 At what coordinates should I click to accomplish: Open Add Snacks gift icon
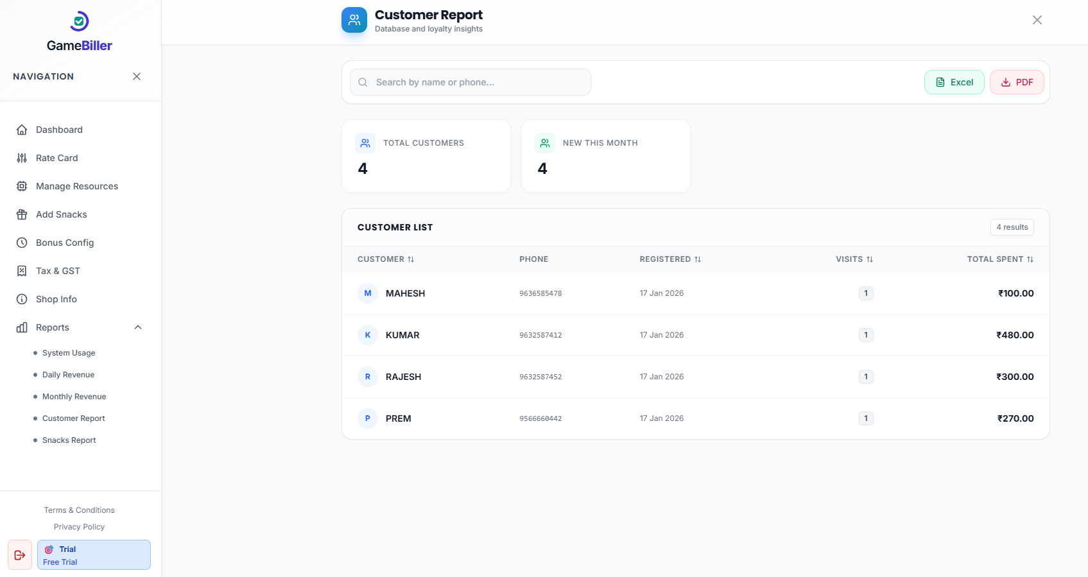click(x=22, y=214)
